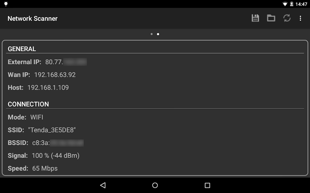Tap the SSID Tenda_3E5DE8 entry

click(x=42, y=130)
